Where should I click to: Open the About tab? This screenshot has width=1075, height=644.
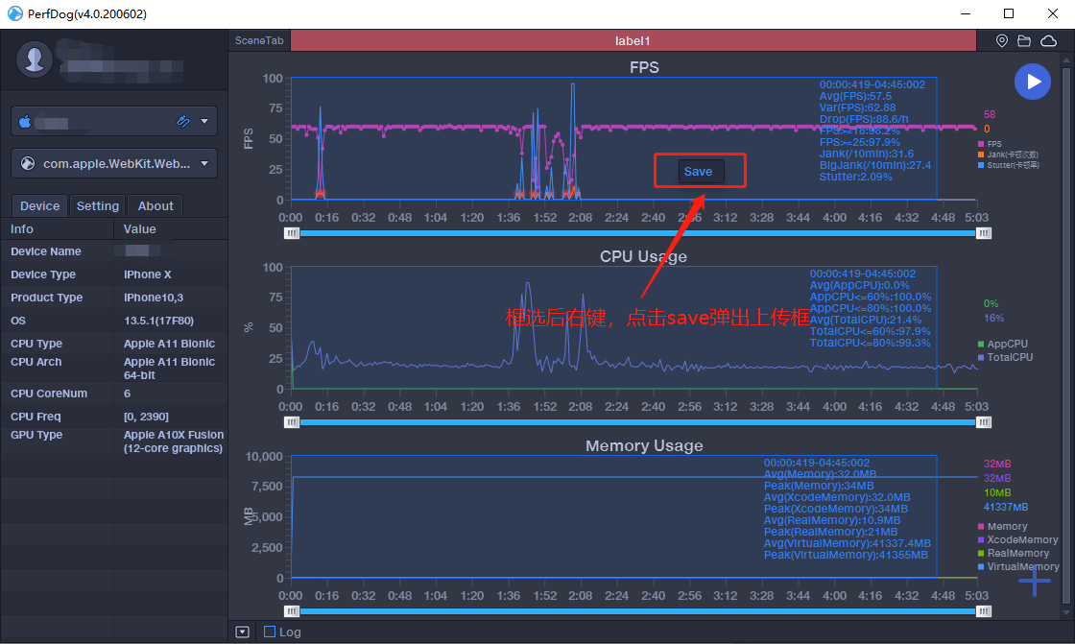tap(155, 205)
